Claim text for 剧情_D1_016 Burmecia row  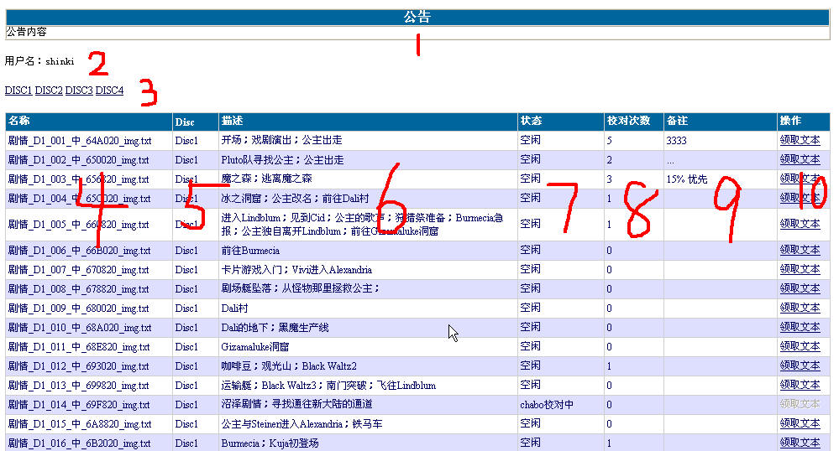click(800, 443)
